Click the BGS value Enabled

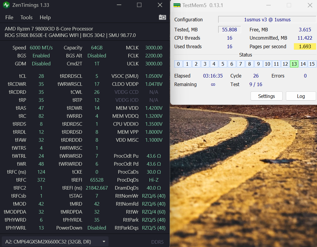(41, 56)
